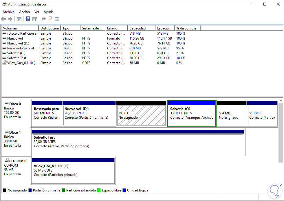
Task: Click the Forward arrow toolbar icon
Action: [x=10, y=19]
